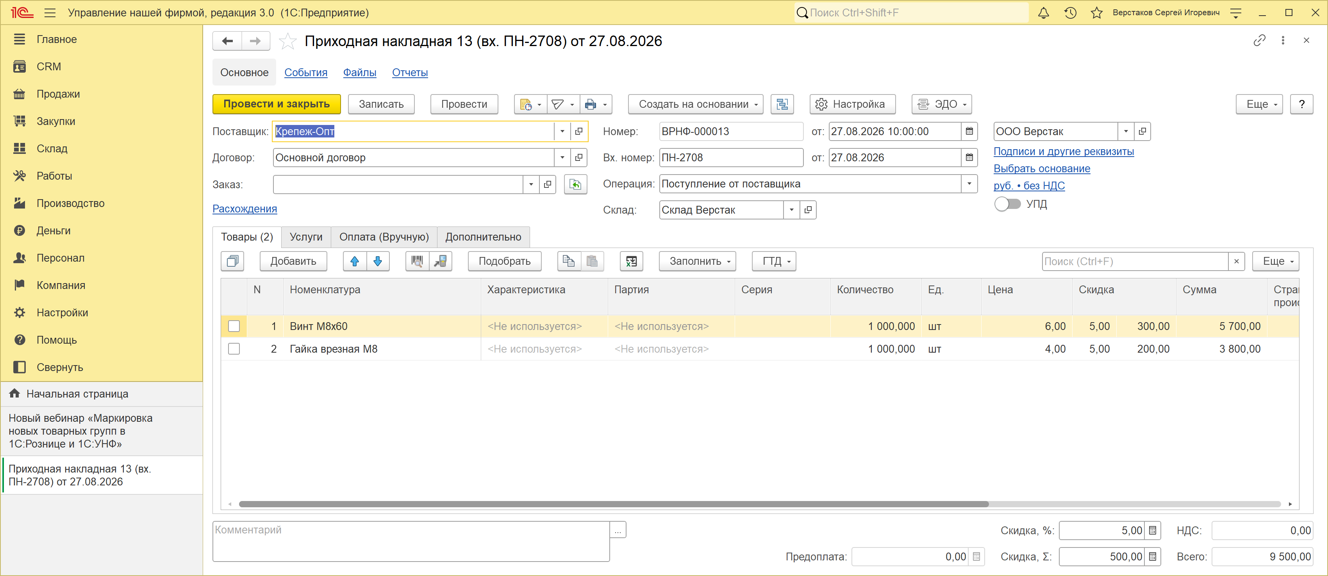Open the main hamburger menu
This screenshot has width=1328, height=576.
coord(50,13)
